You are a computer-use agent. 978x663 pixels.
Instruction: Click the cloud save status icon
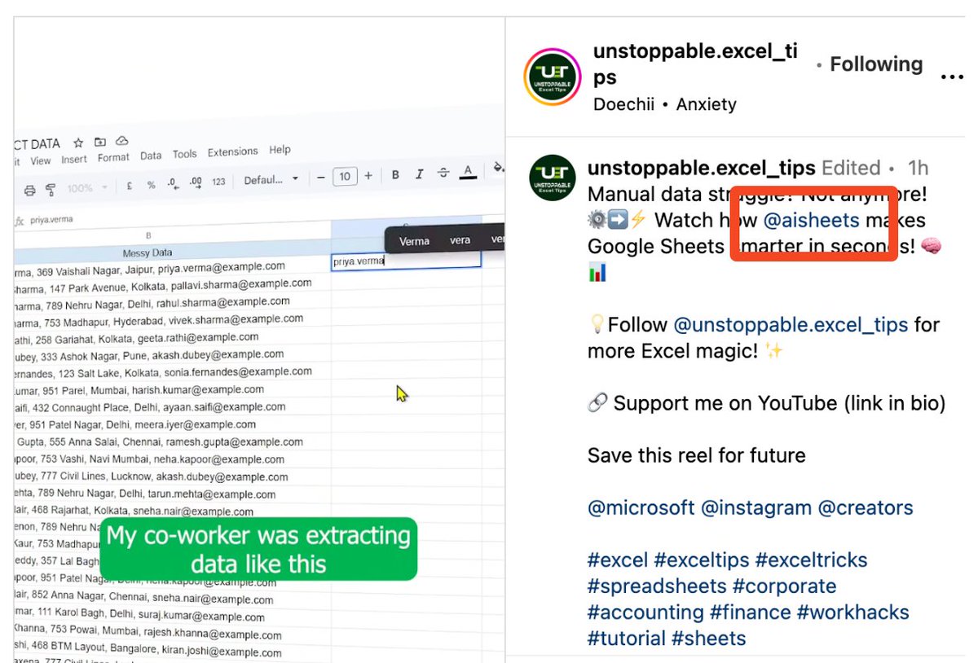[x=123, y=142]
